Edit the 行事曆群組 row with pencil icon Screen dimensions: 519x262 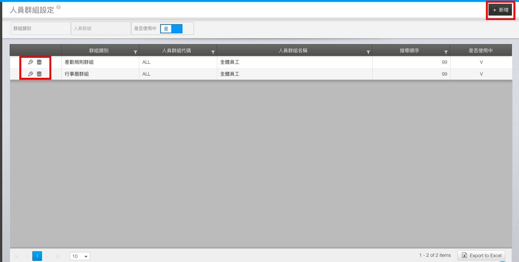coord(31,74)
